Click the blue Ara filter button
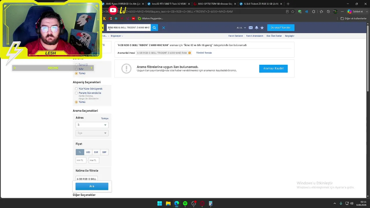The width and height of the screenshot is (370, 208). (92, 186)
